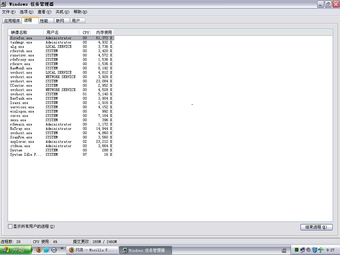The image size is (340, 255).
Task: Select RavTask.exe process row
Action: tap(62, 98)
